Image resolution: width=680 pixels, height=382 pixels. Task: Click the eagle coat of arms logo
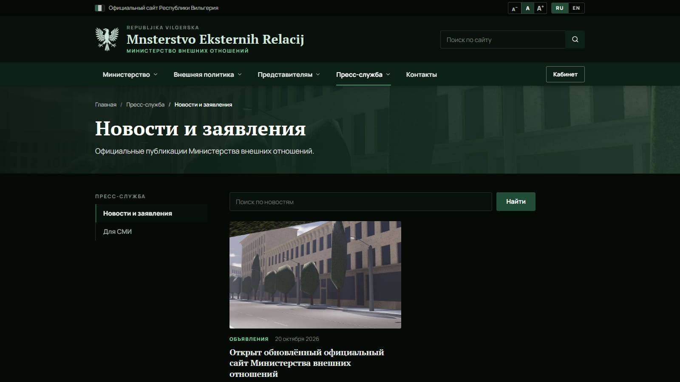coord(107,39)
